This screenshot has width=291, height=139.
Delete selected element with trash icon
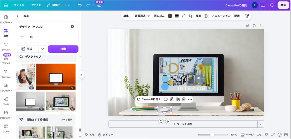point(184,99)
